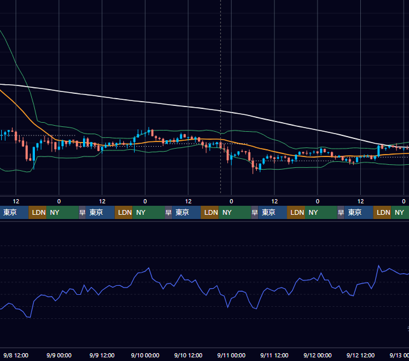Select the 東京 session block above 9/10 12:00
The image size is (409, 361).
point(186,212)
